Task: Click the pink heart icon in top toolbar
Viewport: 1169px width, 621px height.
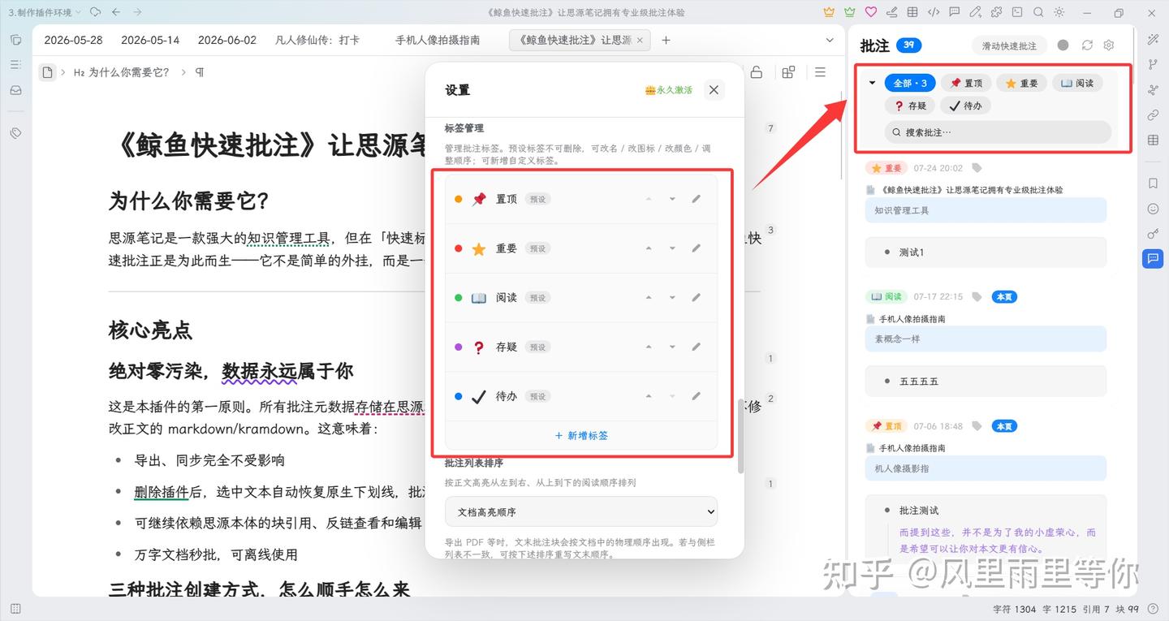Action: point(871,12)
